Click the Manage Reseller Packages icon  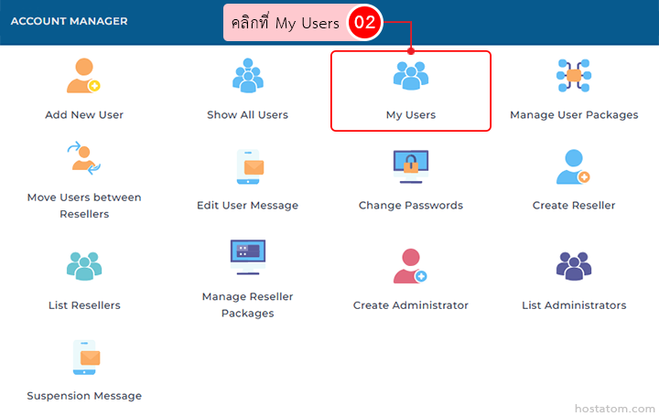[x=247, y=257]
